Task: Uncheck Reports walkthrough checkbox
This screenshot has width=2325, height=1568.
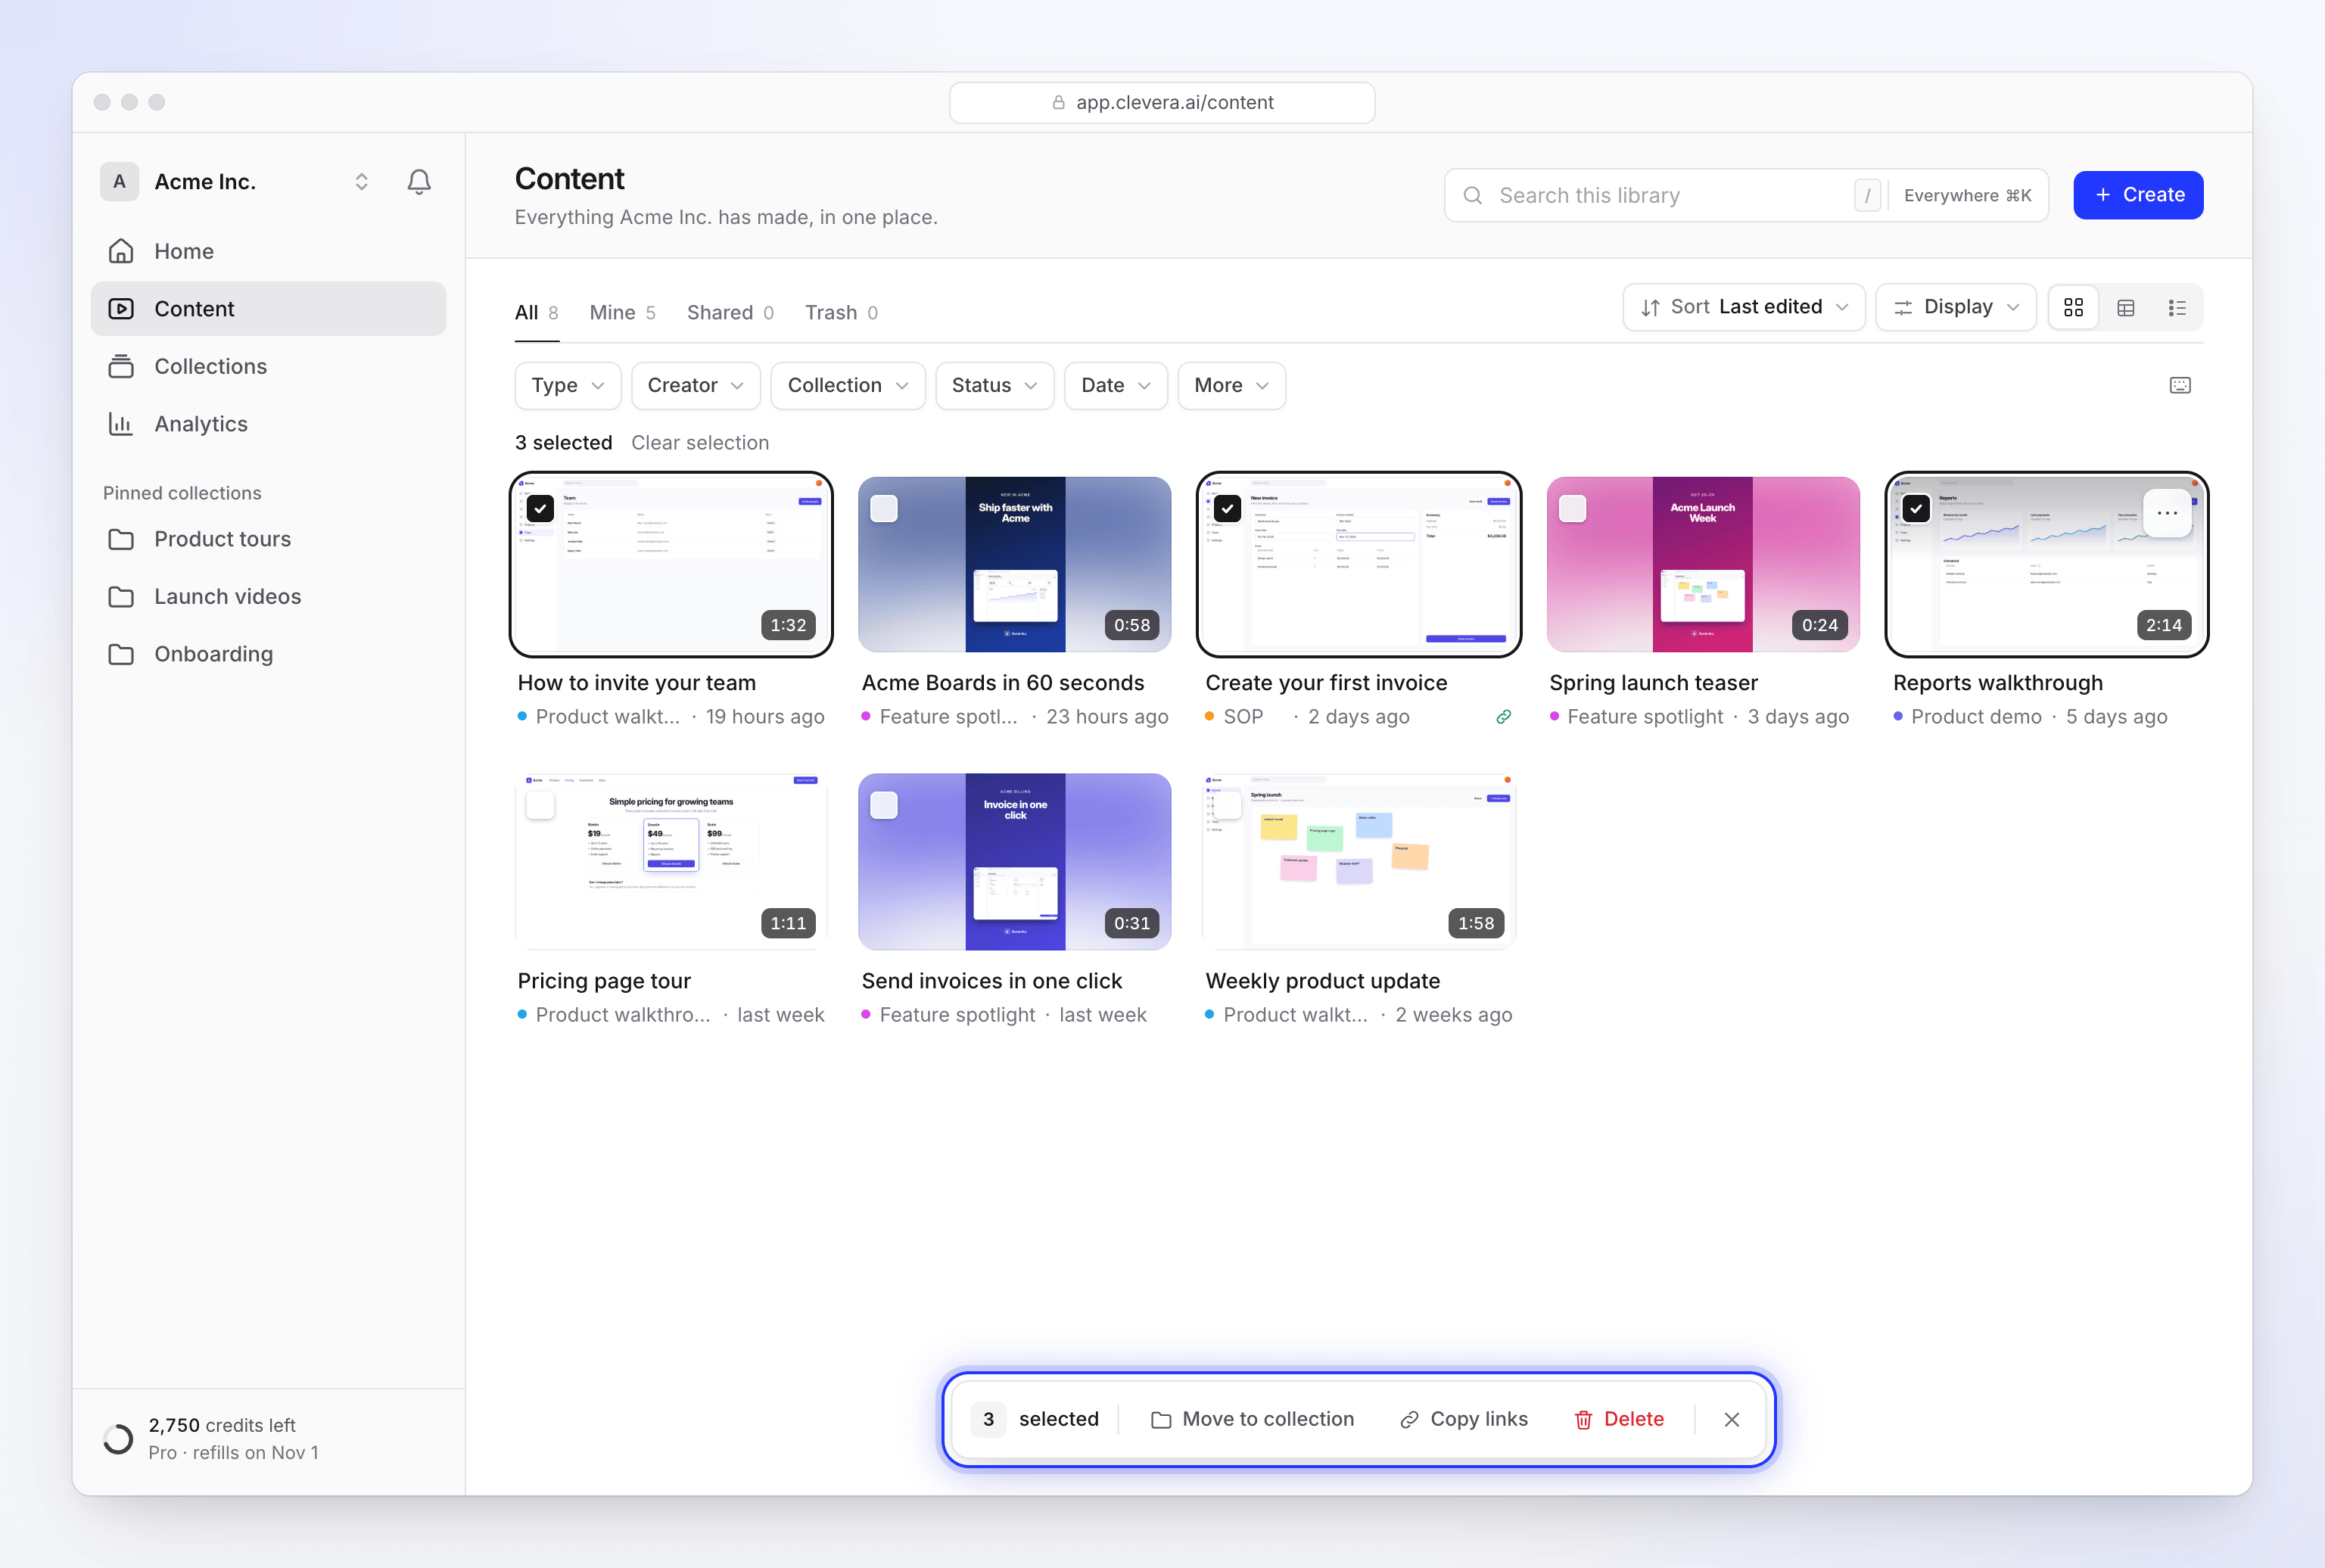Action: coord(1916,509)
